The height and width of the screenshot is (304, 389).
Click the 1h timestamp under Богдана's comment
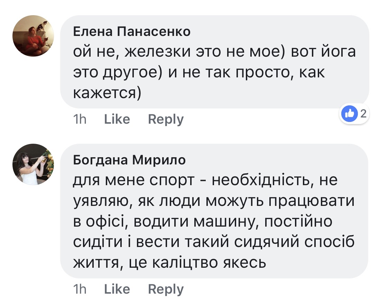80,289
